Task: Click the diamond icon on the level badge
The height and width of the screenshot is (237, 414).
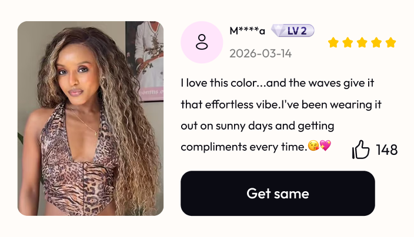Action: pos(278,31)
